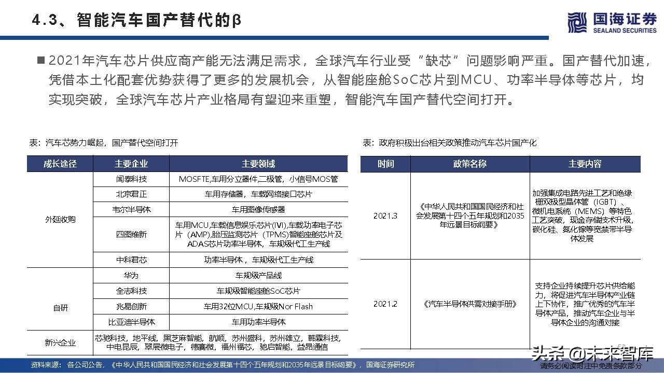Click the "外延收购" growth path cell

click(60, 220)
